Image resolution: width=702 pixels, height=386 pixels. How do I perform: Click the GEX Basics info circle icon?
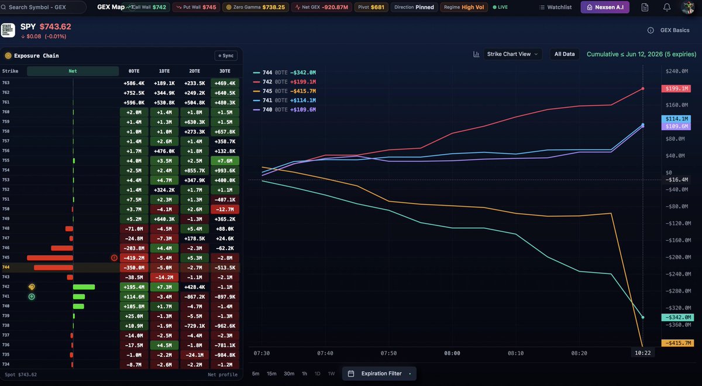pos(651,30)
